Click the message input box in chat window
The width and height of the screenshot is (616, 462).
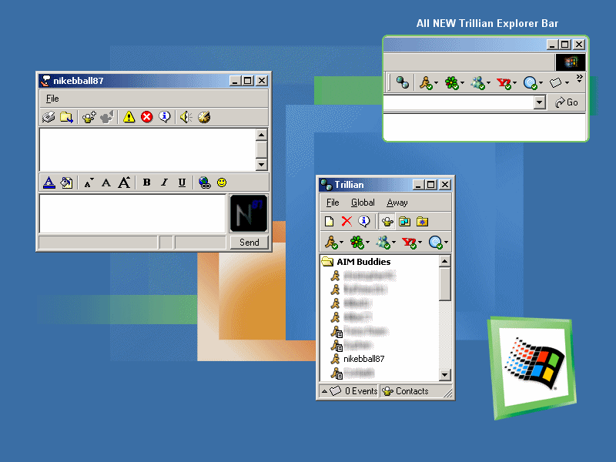click(132, 214)
